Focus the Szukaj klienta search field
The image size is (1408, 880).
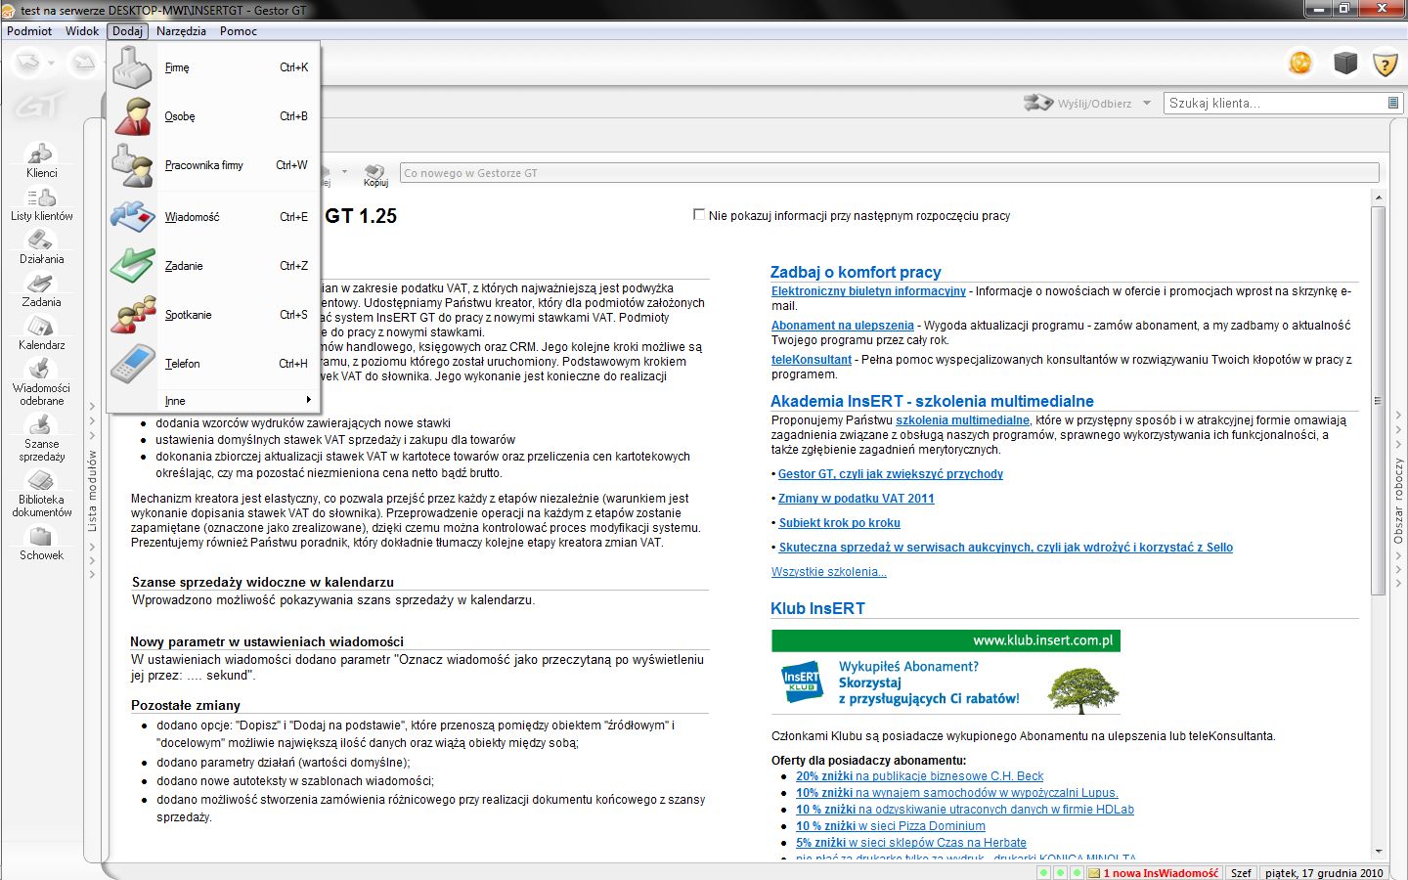(1275, 103)
